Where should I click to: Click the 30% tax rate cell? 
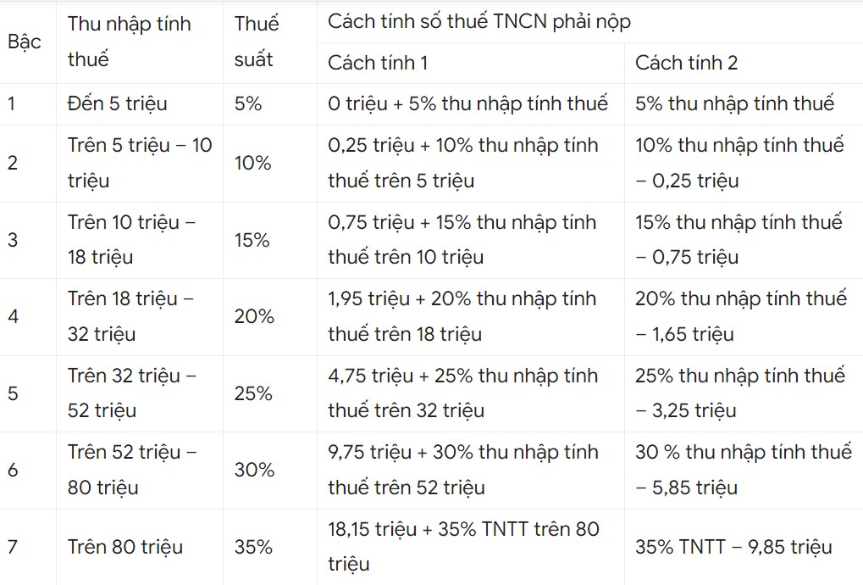254,470
